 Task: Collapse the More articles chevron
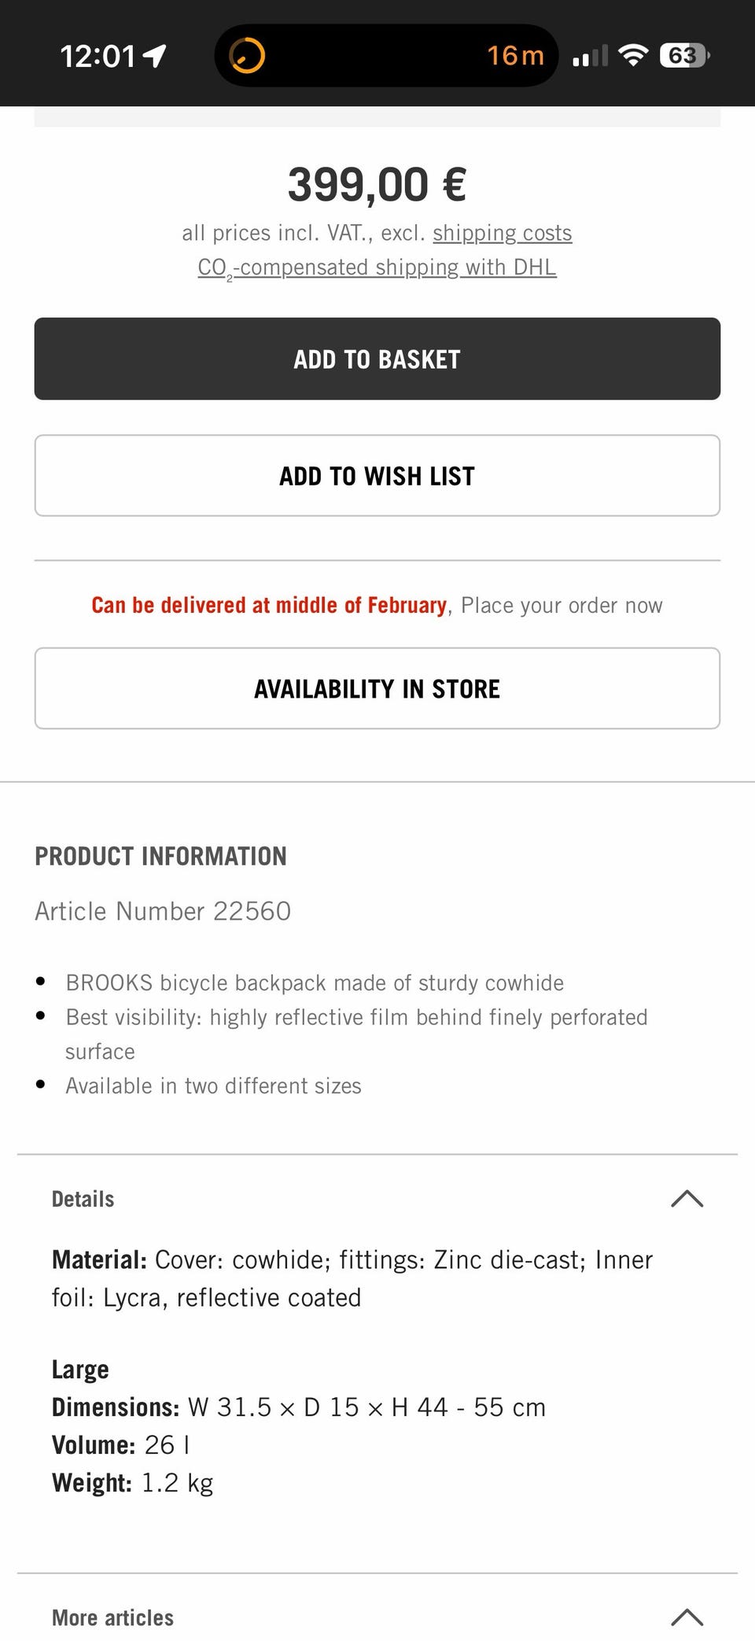[x=687, y=1617]
